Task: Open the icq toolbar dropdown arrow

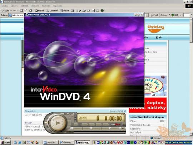Action: pos(180,15)
